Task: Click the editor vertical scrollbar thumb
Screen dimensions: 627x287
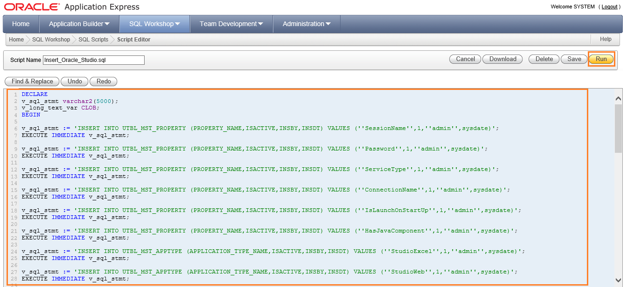Action: 618,128
